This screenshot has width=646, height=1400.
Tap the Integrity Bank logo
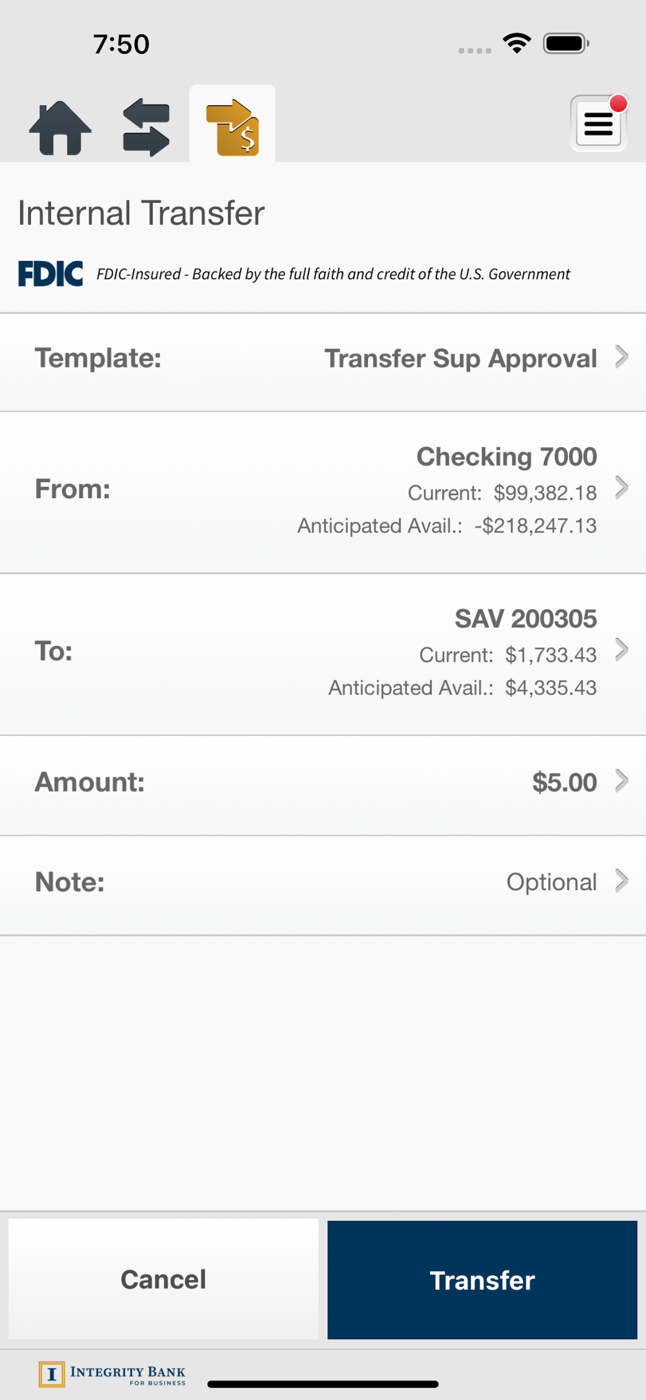pos(112,1374)
